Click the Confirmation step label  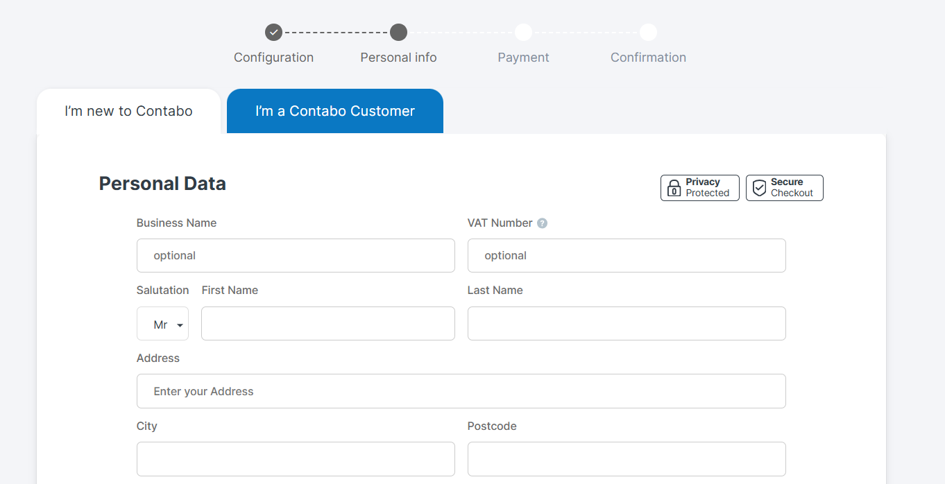coord(648,58)
